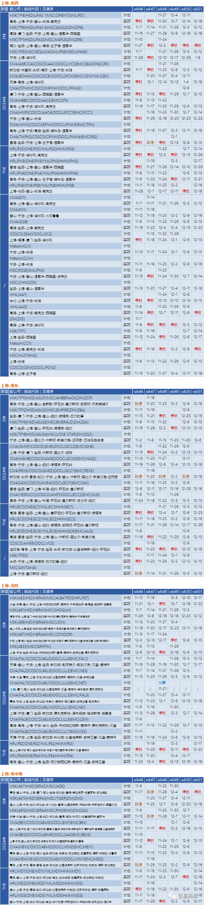
Task: Click the MSC(CHINOOK) service name
Action: [x=23, y=282]
